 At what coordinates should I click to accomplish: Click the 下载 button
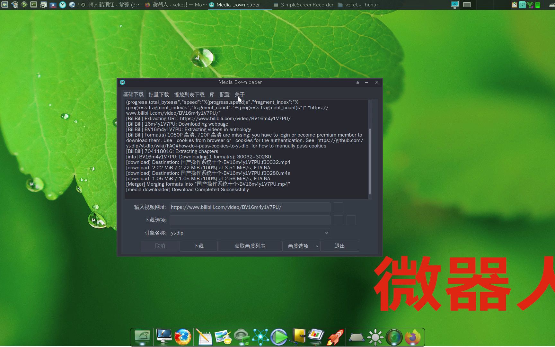[x=198, y=246]
